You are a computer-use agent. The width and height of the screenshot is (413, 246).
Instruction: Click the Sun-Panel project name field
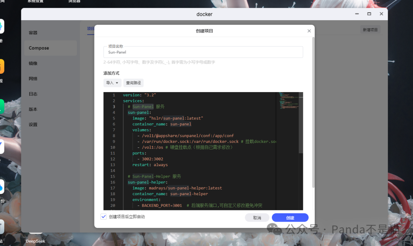203,52
